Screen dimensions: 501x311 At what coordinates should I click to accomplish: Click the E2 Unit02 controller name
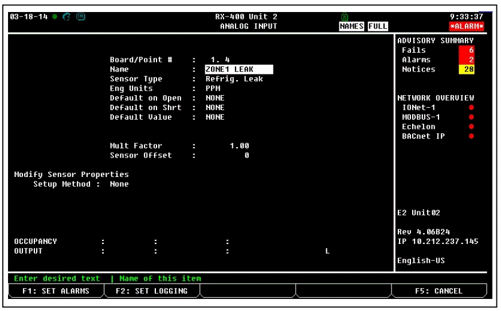tap(418, 213)
